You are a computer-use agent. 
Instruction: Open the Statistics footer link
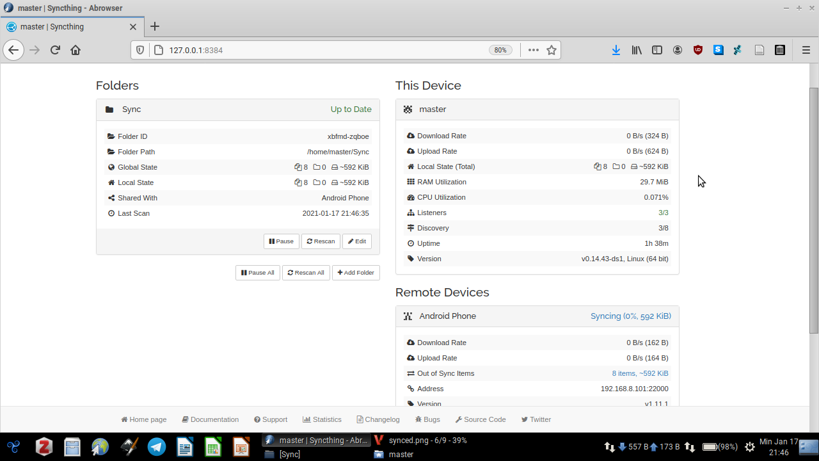tap(322, 419)
